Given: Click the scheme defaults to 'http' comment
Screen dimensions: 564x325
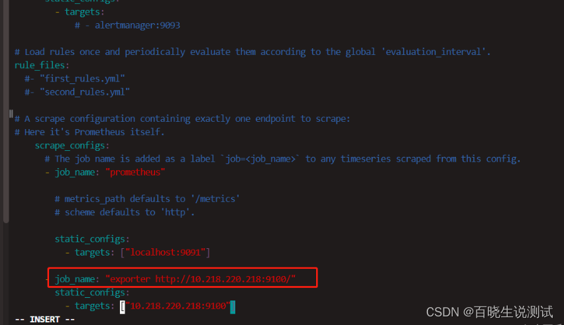Looking at the screenshot, I should (125, 212).
